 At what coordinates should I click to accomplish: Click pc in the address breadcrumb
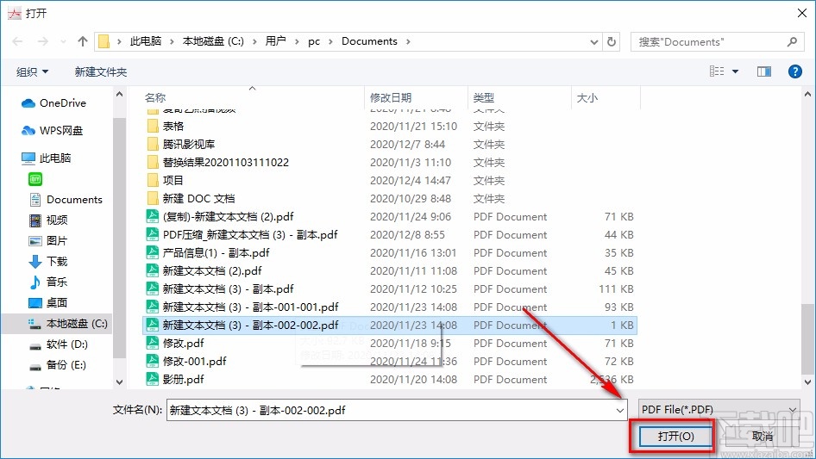coord(314,41)
